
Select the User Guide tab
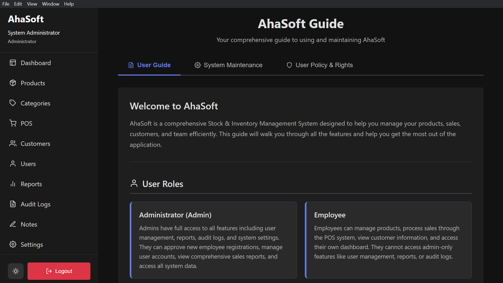coord(149,65)
